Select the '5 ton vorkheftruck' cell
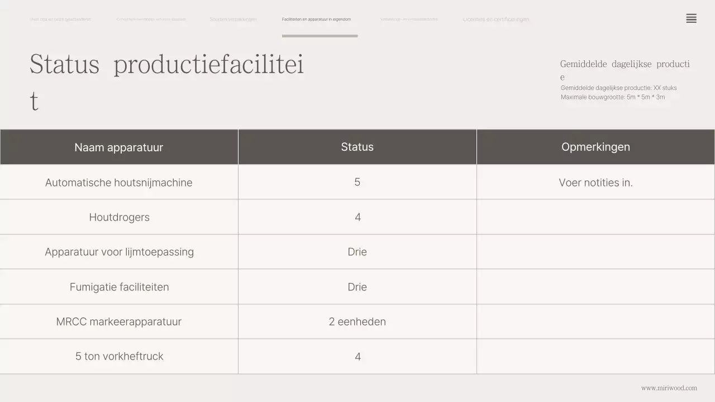 [x=119, y=356]
